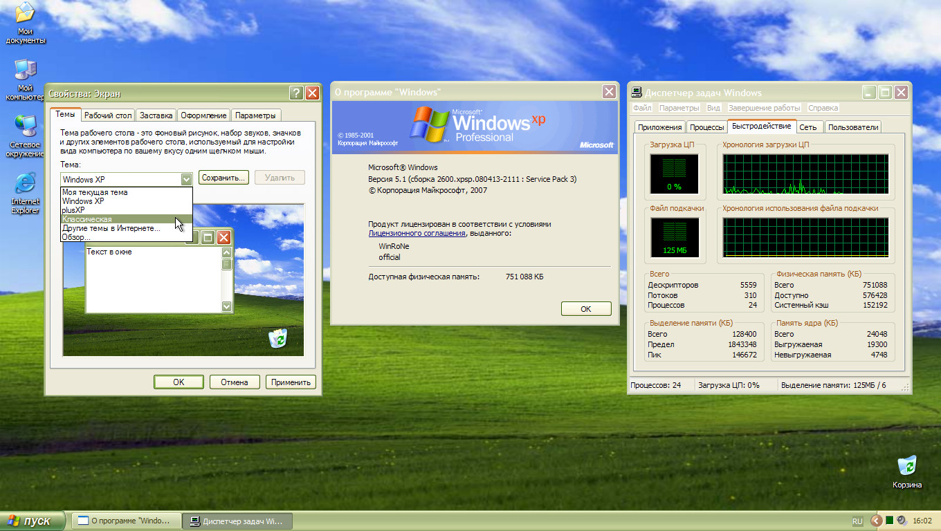Choose the Обзор... theme list option
941x531 pixels.
point(126,237)
